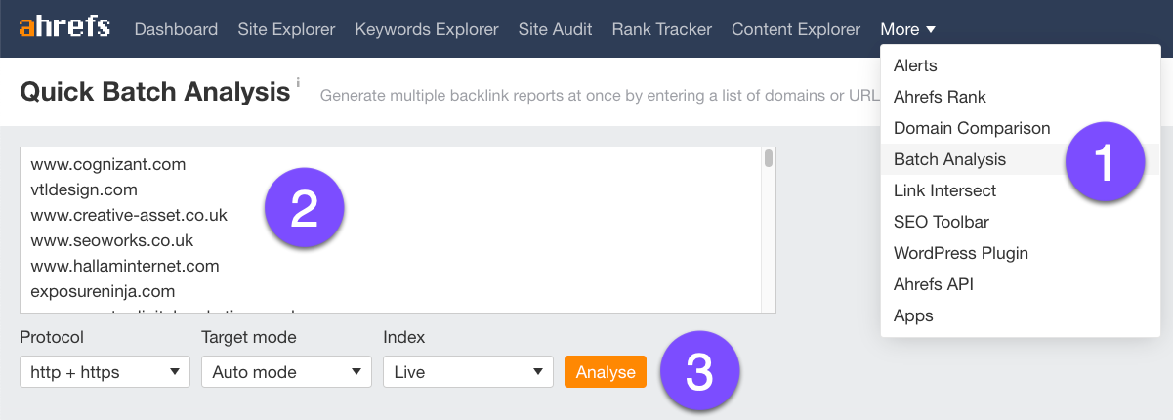Open Rank Tracker

click(x=661, y=29)
